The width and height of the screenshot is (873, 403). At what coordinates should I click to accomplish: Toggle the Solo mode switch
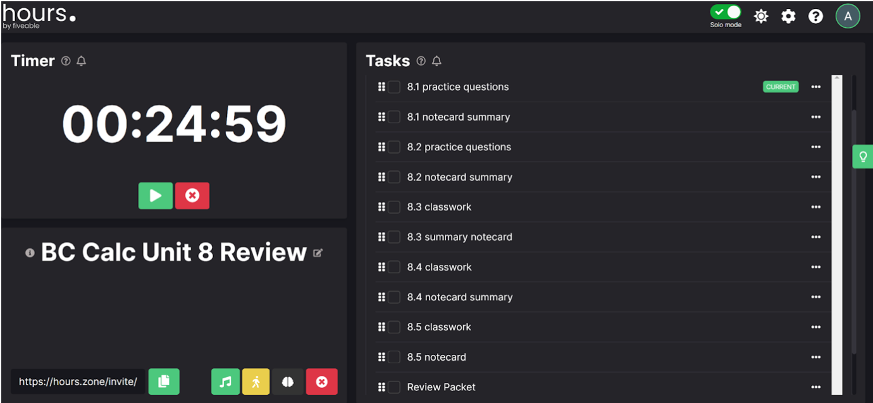pyautogui.click(x=725, y=13)
